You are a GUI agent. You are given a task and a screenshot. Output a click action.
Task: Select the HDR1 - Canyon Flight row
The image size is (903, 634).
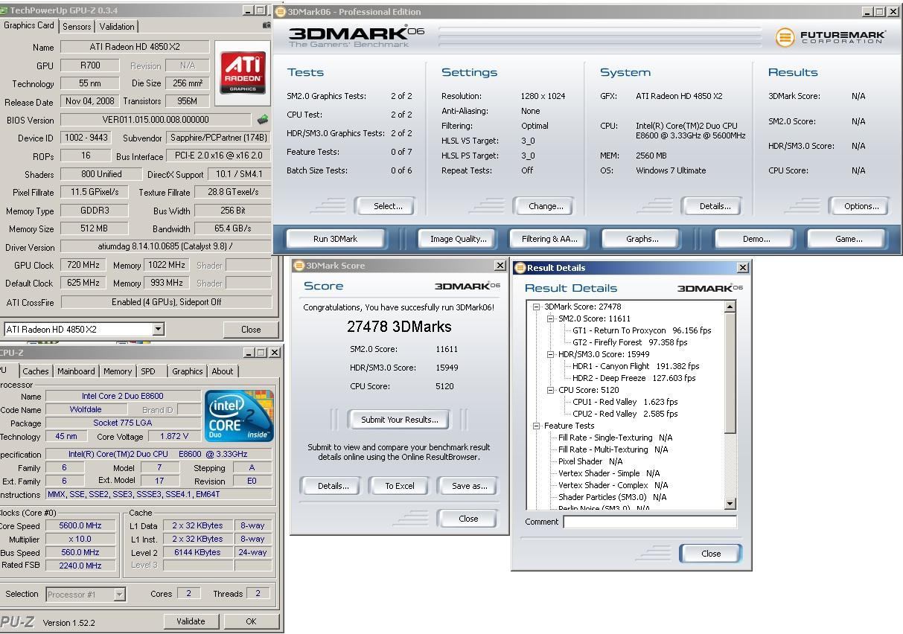tap(636, 366)
